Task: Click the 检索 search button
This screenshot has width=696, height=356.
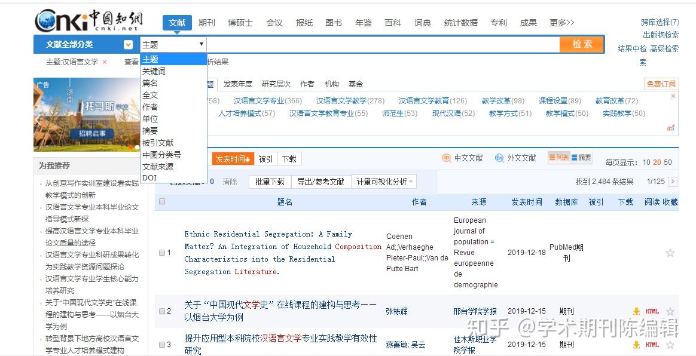Action: pos(581,44)
